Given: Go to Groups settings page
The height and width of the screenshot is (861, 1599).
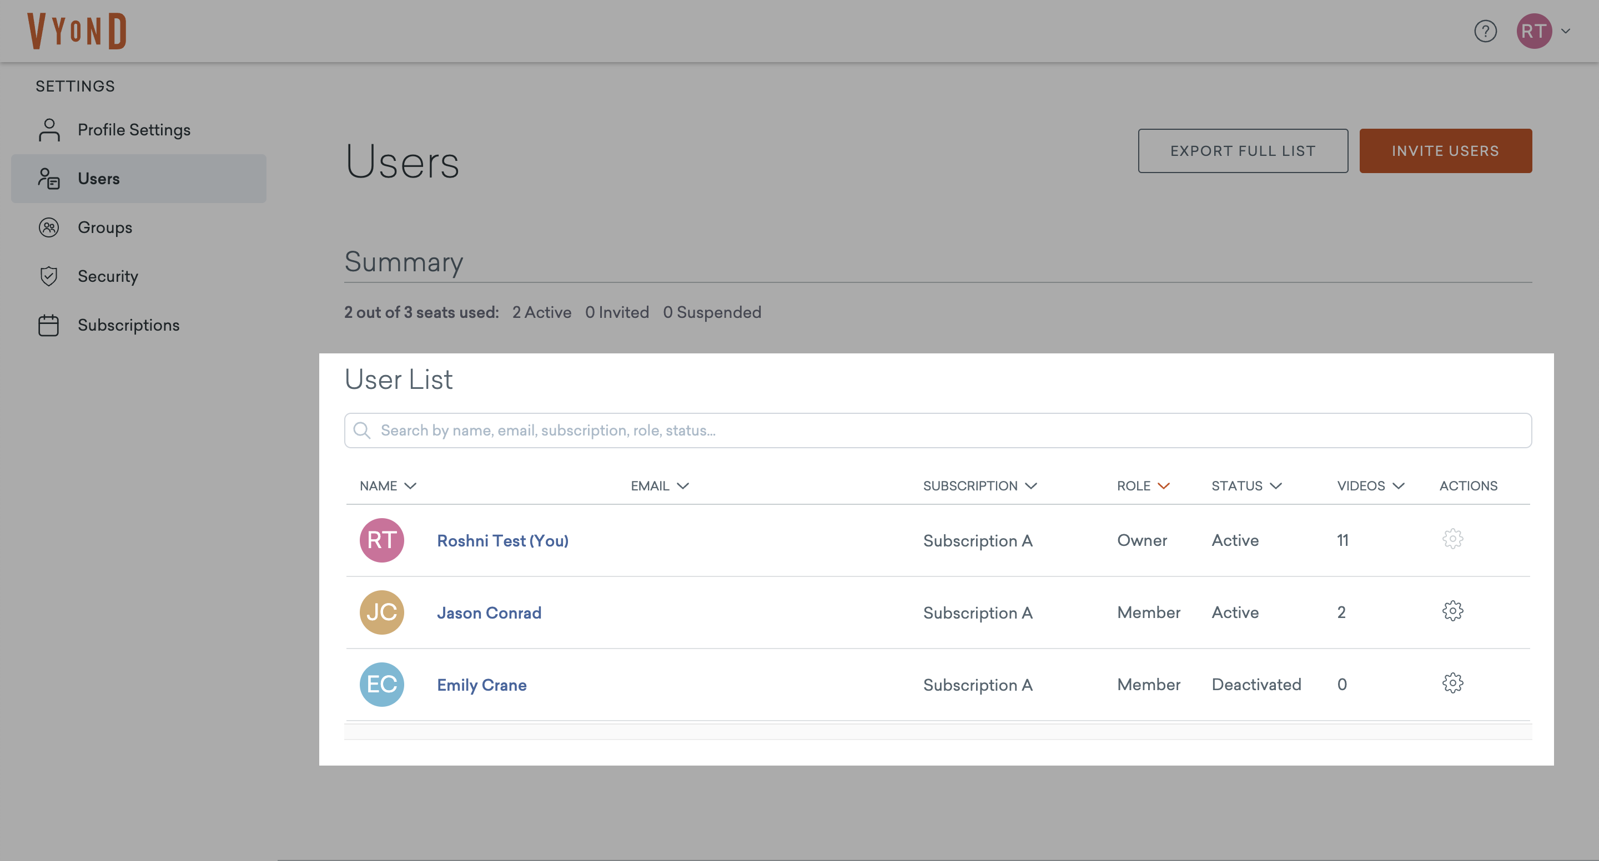Looking at the screenshot, I should [x=104, y=227].
